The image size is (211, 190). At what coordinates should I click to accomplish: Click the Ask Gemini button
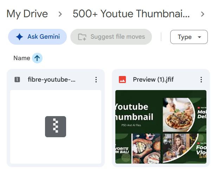click(x=37, y=37)
